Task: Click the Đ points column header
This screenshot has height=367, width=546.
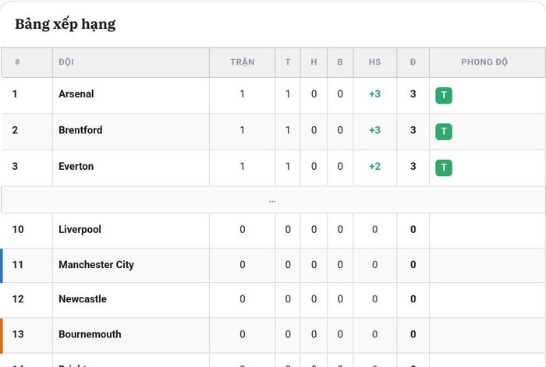Action: click(413, 62)
